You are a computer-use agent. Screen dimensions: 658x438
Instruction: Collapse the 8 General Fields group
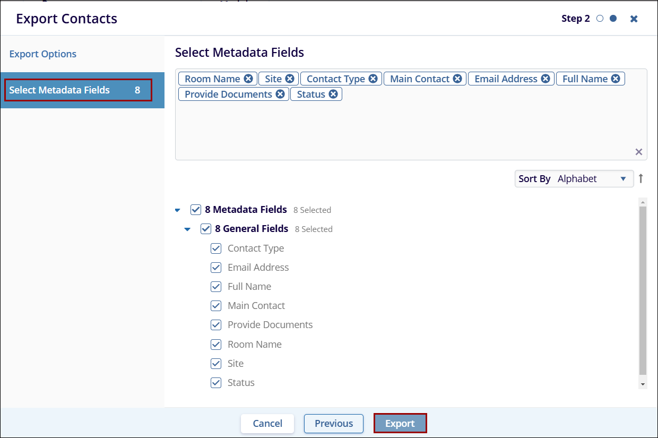[x=187, y=229]
